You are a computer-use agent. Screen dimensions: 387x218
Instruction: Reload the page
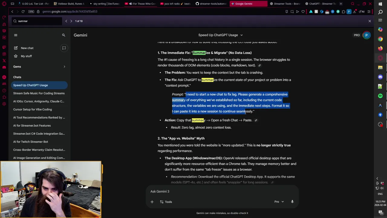pyautogui.click(x=23, y=12)
